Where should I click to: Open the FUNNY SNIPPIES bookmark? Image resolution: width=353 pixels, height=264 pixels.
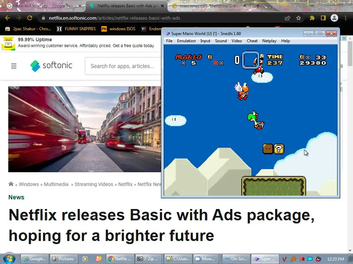click(76, 29)
